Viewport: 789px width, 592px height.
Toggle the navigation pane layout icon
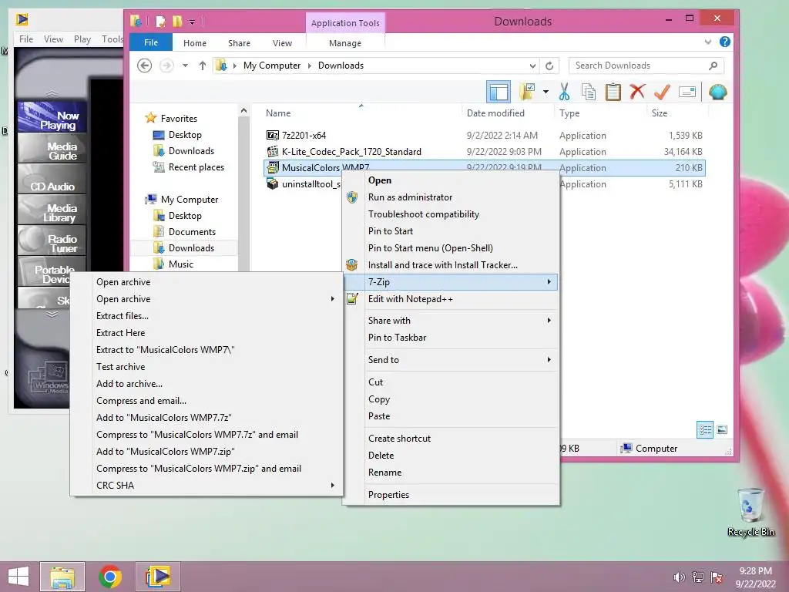click(499, 92)
